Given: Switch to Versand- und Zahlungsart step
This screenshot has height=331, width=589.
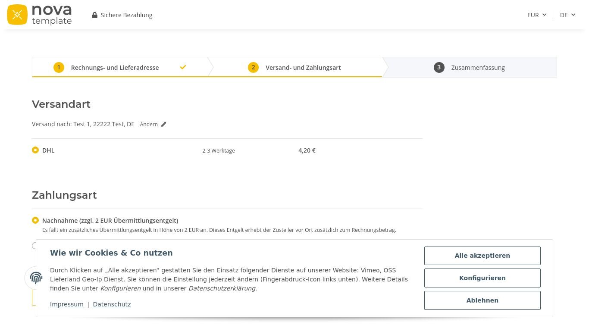Looking at the screenshot, I should pyautogui.click(x=303, y=68).
